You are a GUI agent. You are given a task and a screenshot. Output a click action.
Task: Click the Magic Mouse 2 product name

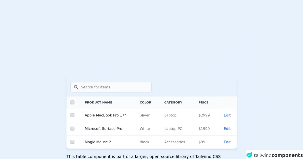click(x=98, y=142)
